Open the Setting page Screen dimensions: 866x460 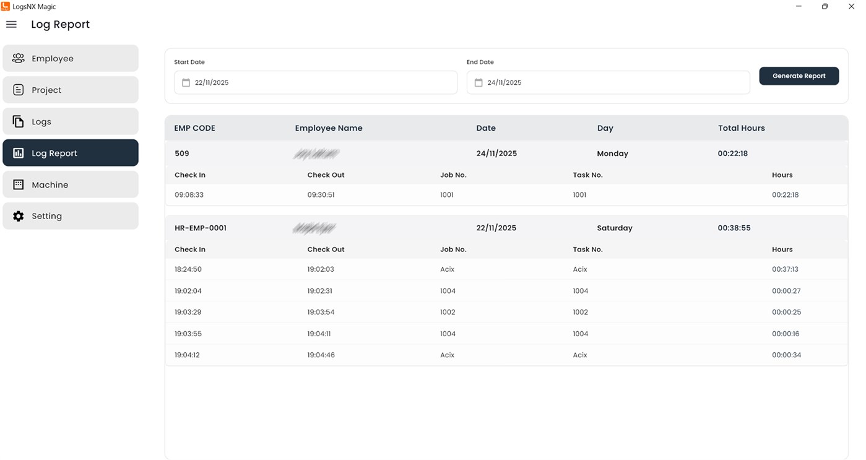[71, 216]
